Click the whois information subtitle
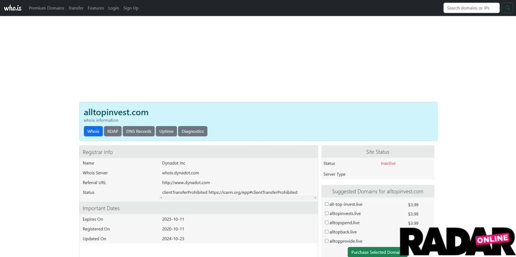The height and width of the screenshot is (257, 516). point(101,121)
